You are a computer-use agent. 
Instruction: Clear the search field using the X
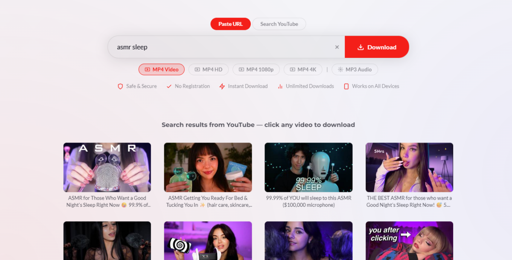[x=337, y=47]
